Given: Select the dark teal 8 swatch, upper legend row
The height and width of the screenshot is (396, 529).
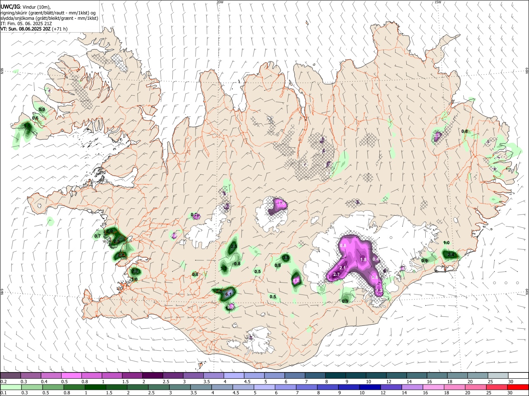Looking at the screenshot, I should [x=336, y=376].
